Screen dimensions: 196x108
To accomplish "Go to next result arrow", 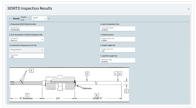I will click(49, 18).
